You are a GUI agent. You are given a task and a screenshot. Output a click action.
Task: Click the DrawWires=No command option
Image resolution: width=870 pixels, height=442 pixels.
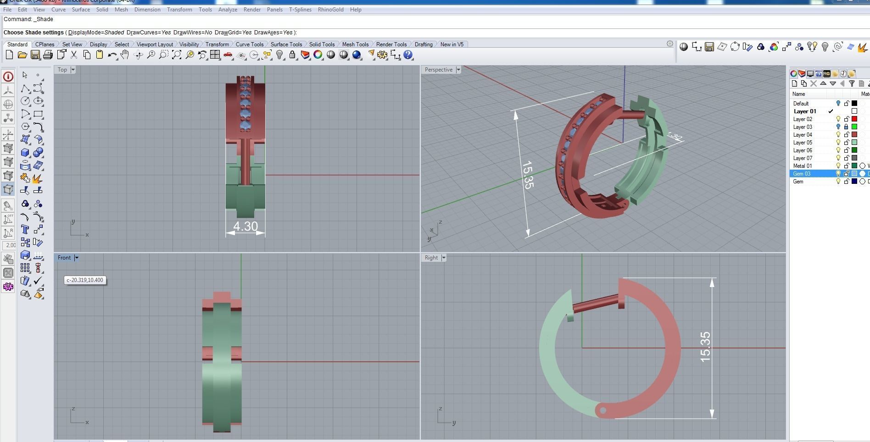click(x=193, y=33)
